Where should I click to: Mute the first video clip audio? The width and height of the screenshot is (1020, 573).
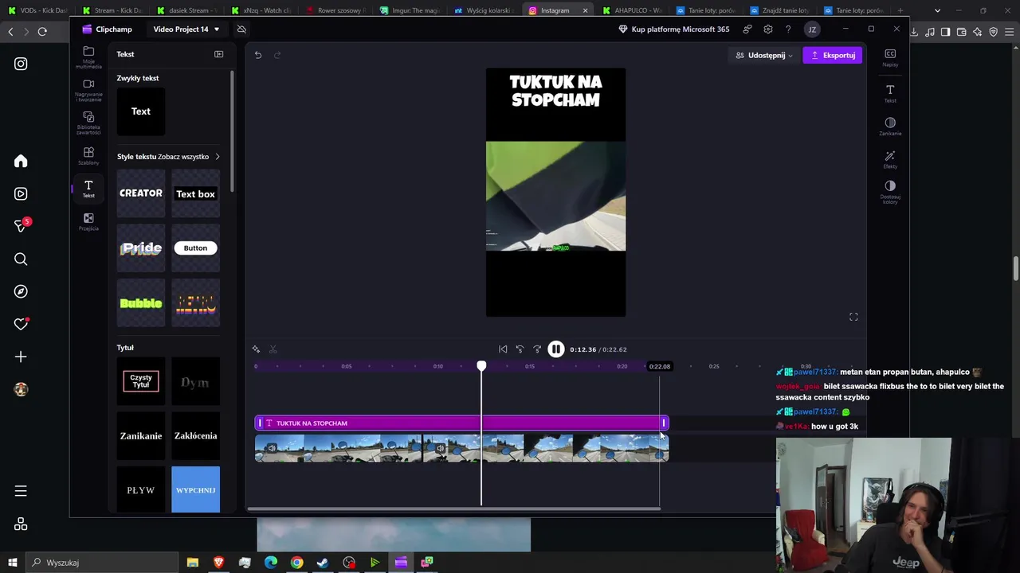[x=272, y=448]
